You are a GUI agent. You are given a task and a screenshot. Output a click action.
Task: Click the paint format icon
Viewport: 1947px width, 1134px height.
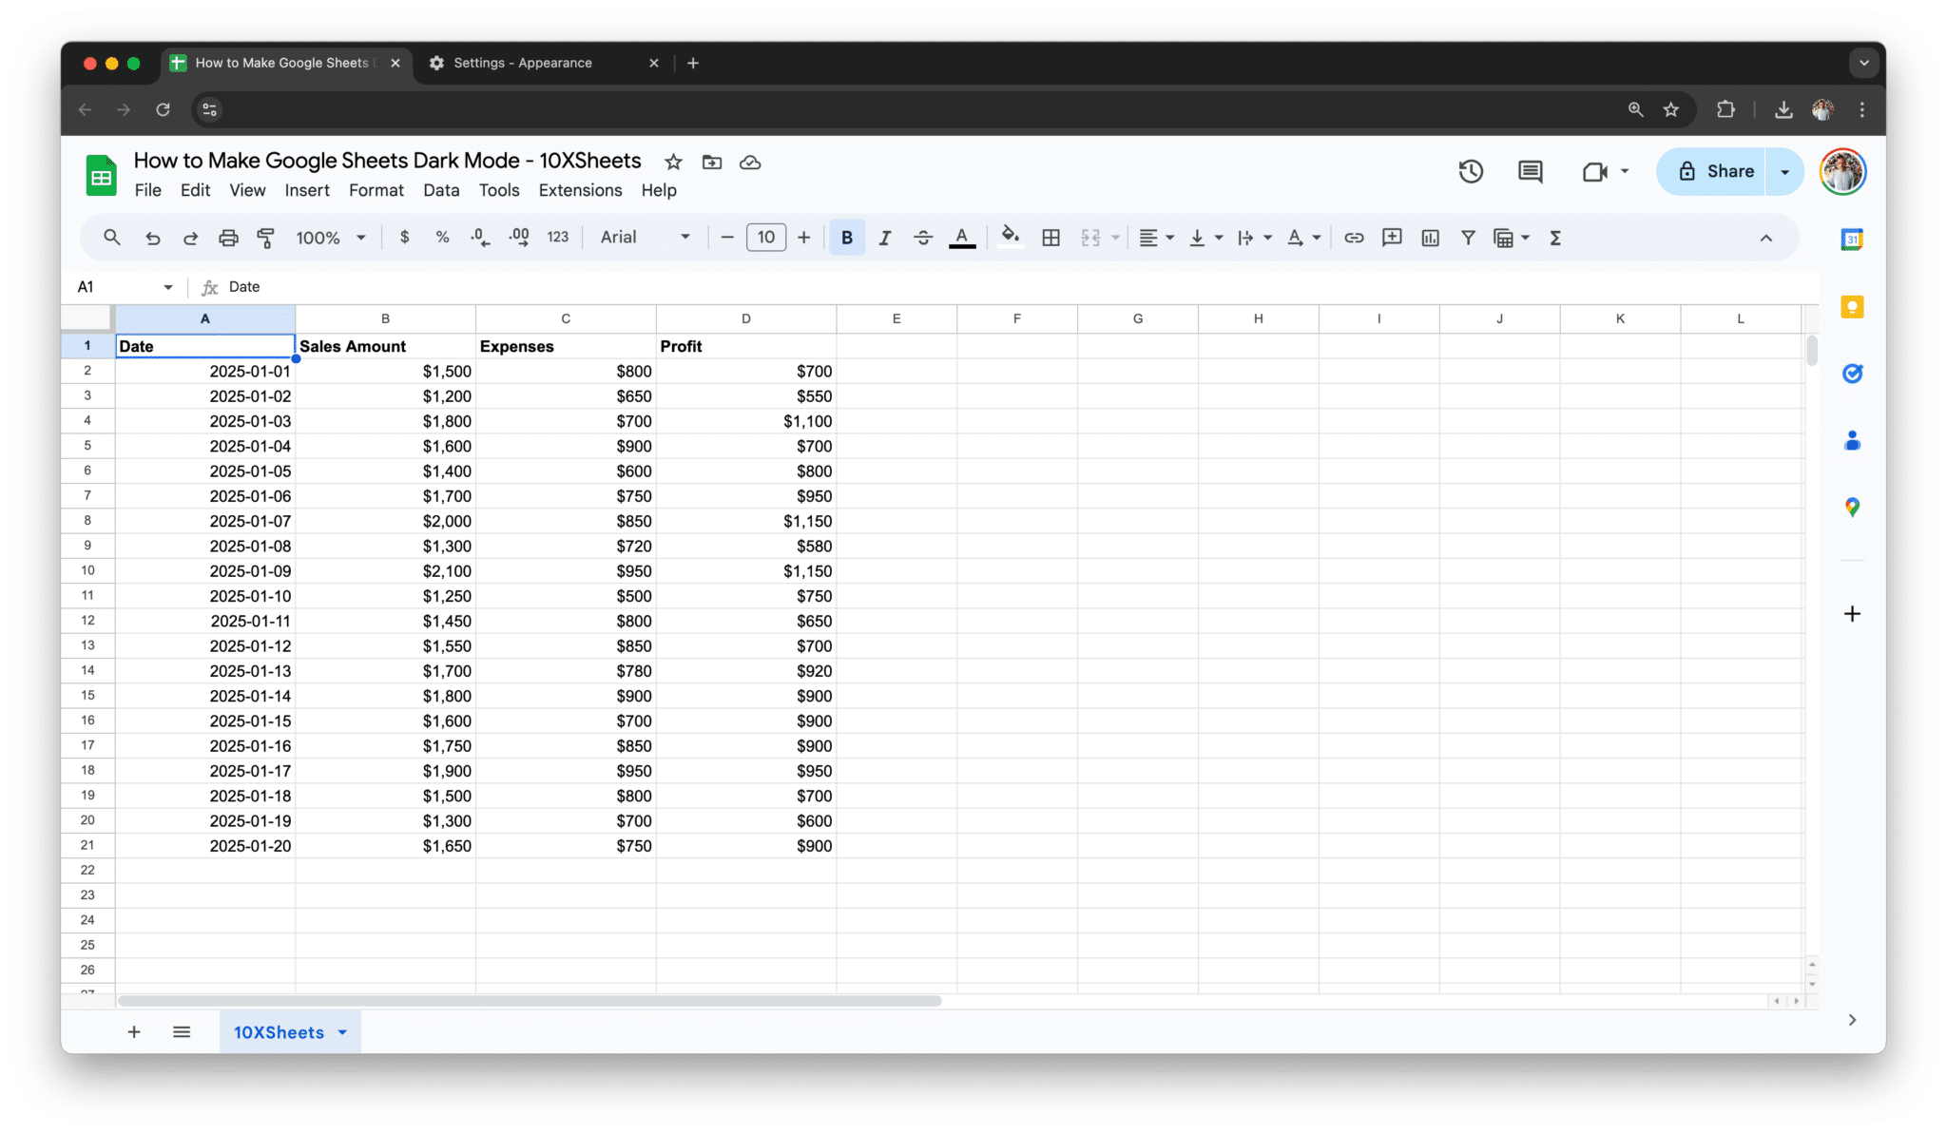tap(266, 238)
